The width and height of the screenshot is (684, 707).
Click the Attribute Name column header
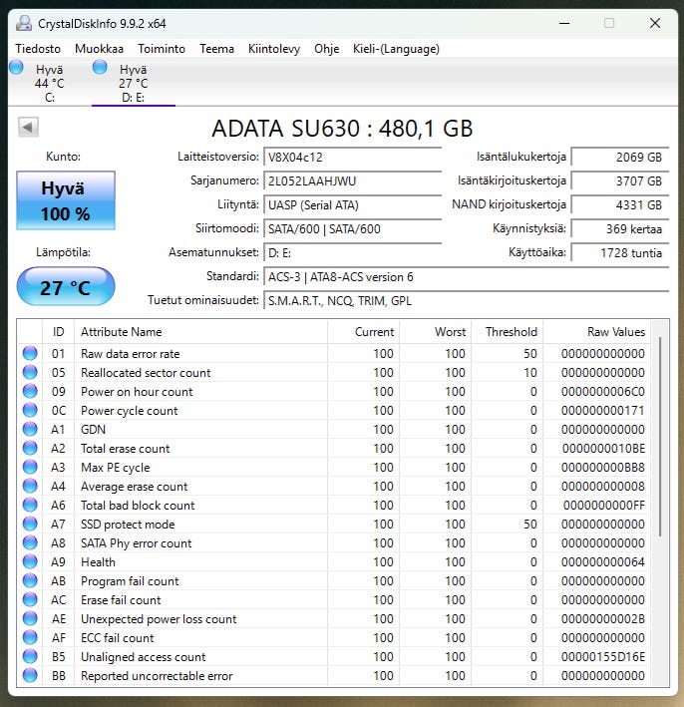click(200, 332)
